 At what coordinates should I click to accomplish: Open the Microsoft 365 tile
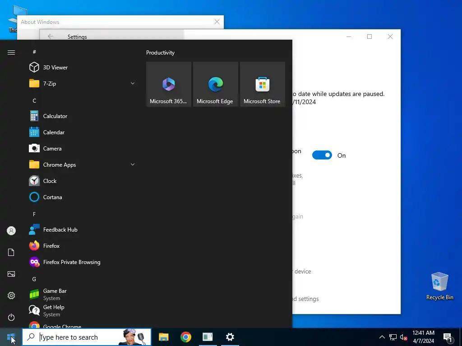pos(169,84)
